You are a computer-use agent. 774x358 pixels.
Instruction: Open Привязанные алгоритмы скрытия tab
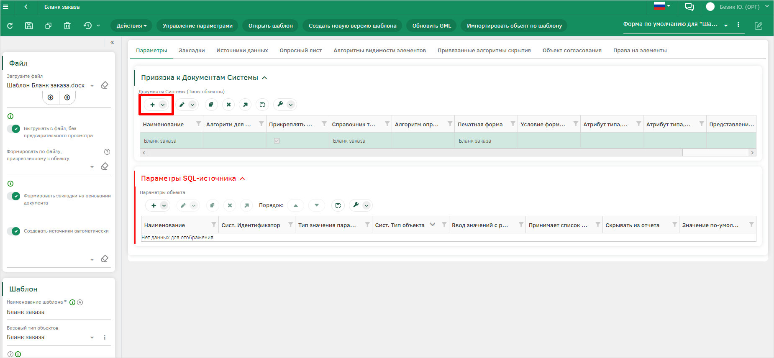click(484, 51)
